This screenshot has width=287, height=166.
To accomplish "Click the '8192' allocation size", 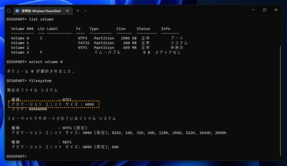I will [116, 133].
